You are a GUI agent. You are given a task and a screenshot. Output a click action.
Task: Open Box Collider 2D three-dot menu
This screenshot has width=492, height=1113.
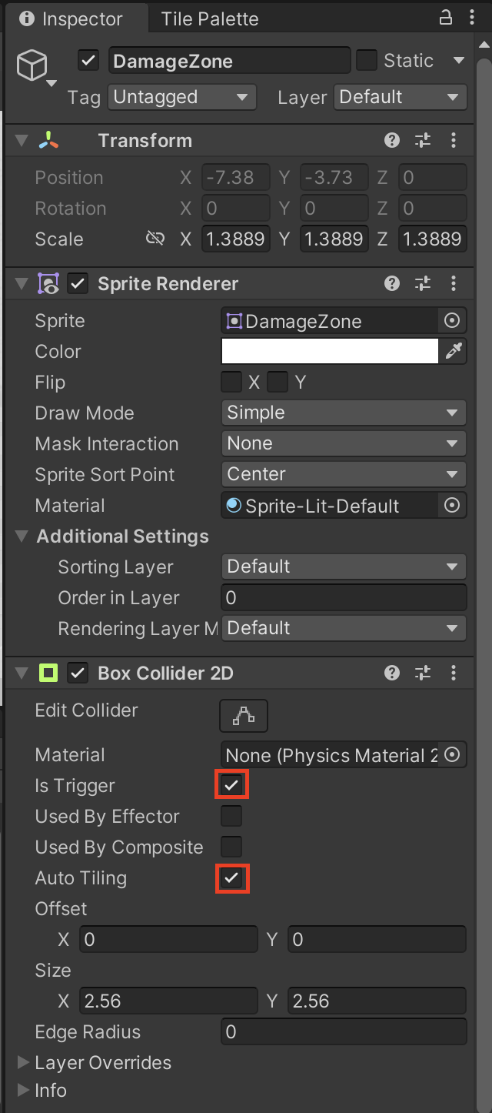[x=454, y=673]
